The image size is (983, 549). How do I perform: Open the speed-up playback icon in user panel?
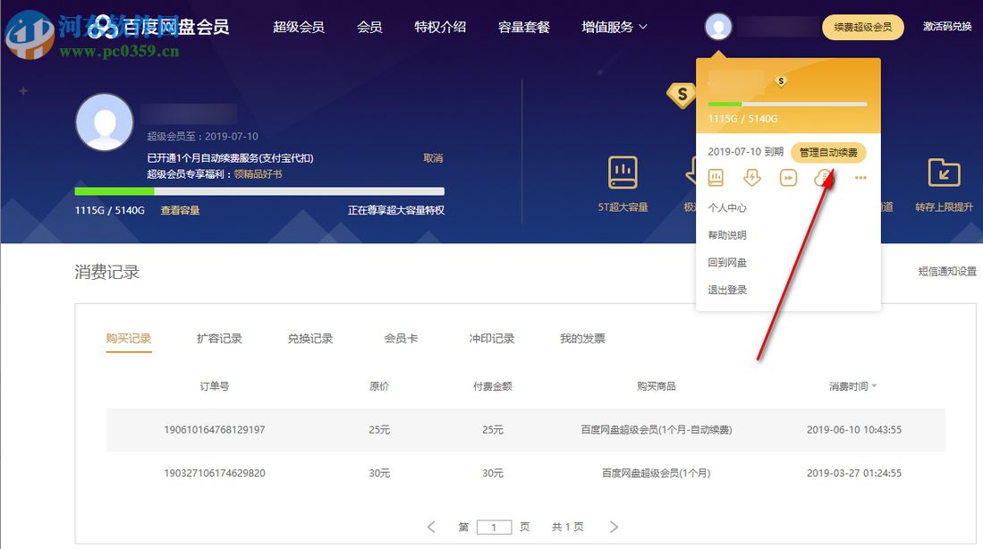787,177
